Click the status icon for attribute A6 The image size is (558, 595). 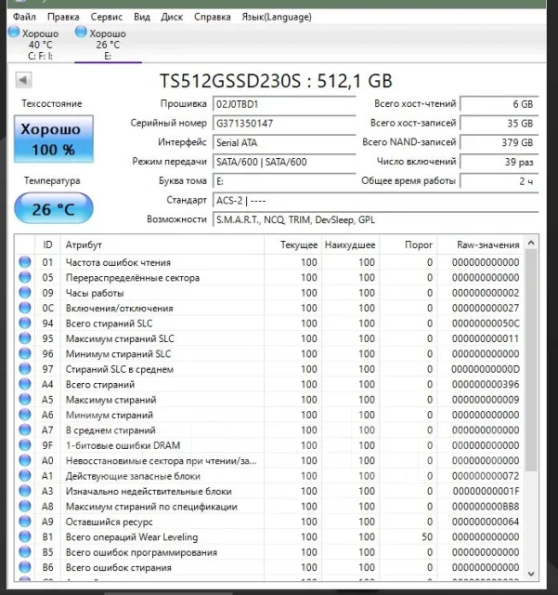point(25,415)
